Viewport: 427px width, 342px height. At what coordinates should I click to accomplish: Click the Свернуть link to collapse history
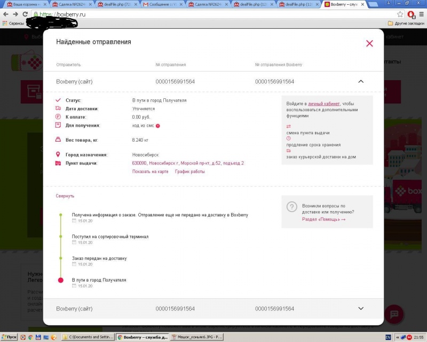65,196
